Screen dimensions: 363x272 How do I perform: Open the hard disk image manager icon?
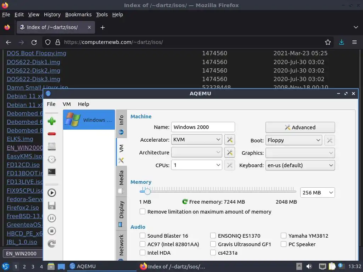52,147
